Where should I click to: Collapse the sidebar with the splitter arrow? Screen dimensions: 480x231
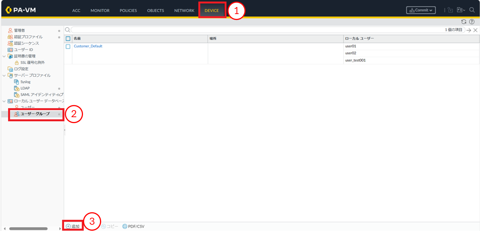65,130
